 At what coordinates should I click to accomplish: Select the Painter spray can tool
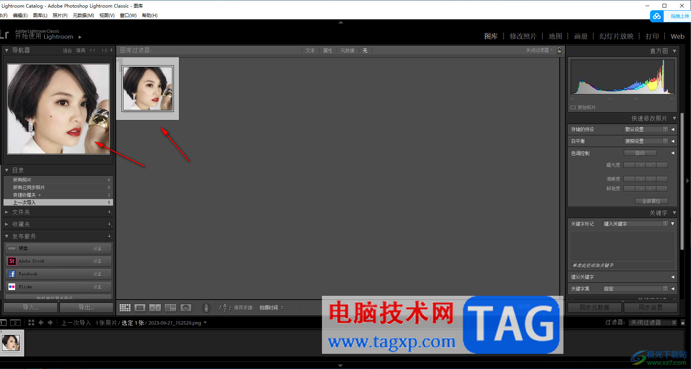(x=206, y=307)
